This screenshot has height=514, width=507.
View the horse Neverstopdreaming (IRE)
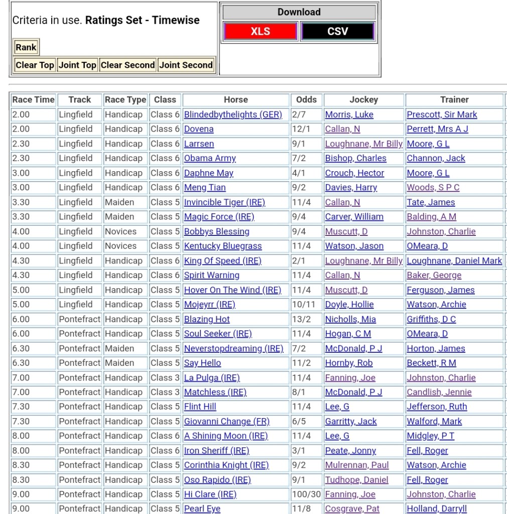coord(233,348)
